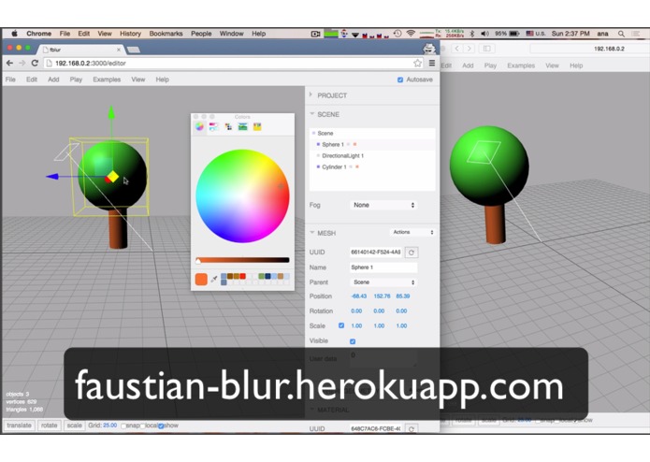Screen dimensions: 650x462
Task: Enable the snap checkbox
Action: [123, 426]
